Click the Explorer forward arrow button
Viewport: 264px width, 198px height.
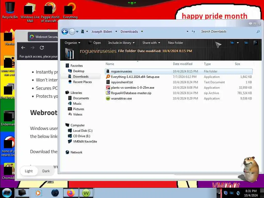(72, 31)
